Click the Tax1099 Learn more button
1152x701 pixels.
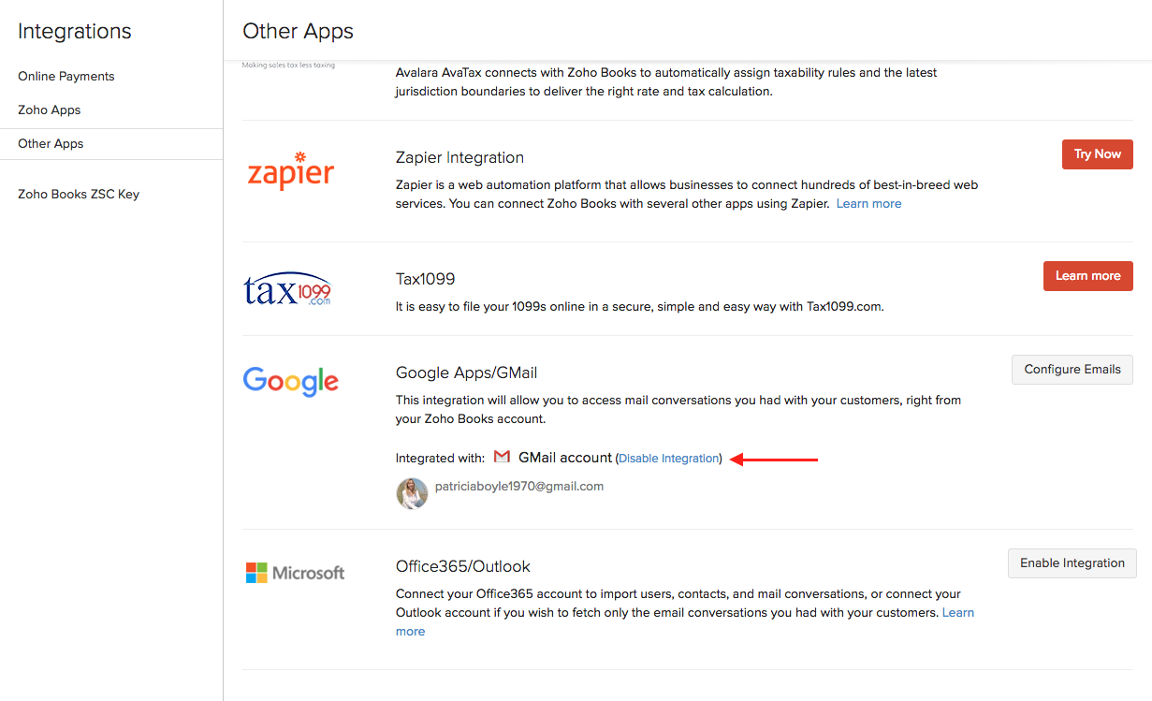coord(1087,276)
